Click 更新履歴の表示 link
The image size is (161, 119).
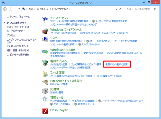click(58, 56)
